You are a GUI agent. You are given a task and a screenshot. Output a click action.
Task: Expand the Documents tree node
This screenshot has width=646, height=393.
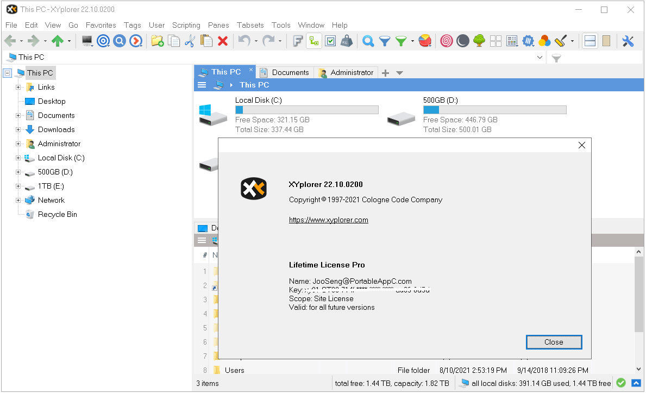[18, 115]
